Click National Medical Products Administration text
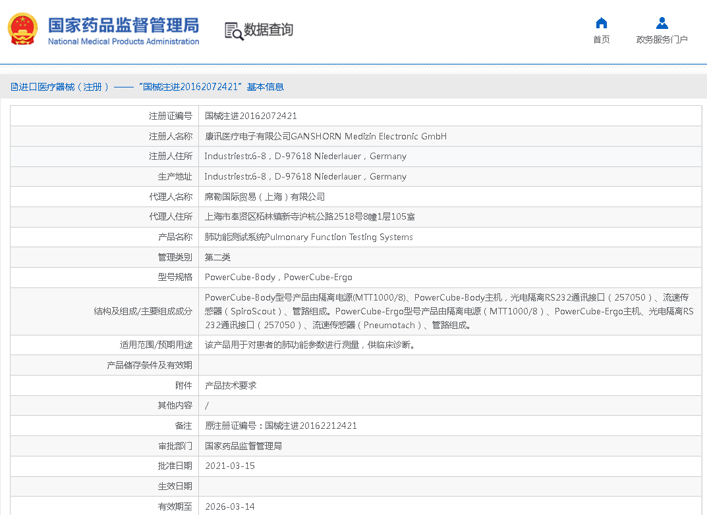Viewport: 707px width, 515px height. [x=124, y=41]
